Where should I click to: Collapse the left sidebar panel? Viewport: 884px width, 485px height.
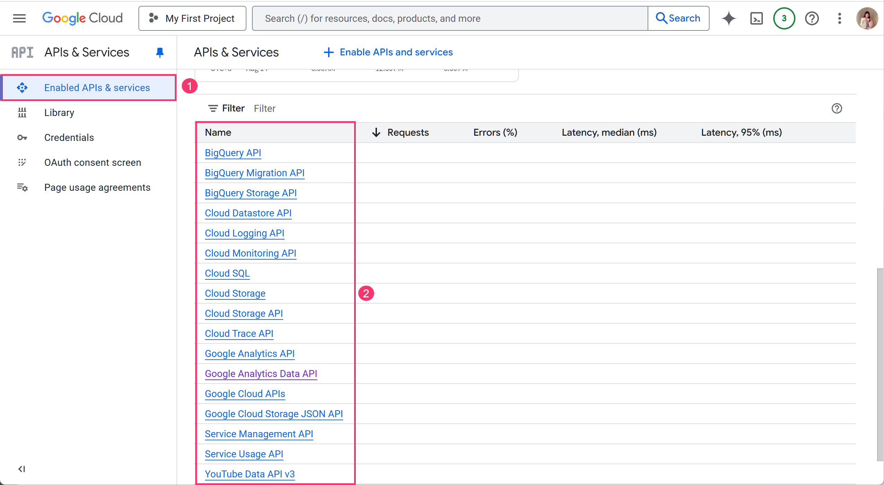point(21,469)
